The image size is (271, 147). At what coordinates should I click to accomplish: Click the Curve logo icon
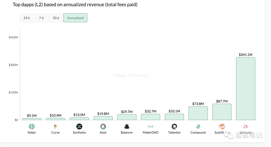coord(55,127)
